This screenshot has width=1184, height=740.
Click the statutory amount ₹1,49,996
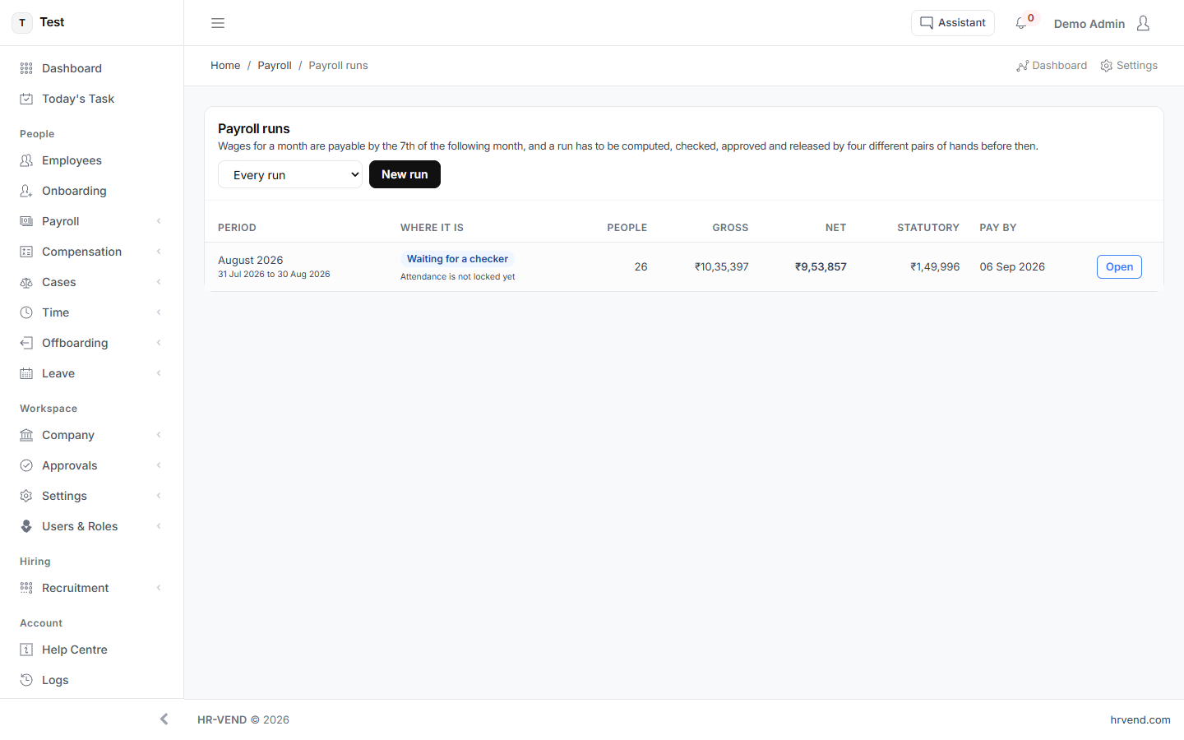pos(935,266)
